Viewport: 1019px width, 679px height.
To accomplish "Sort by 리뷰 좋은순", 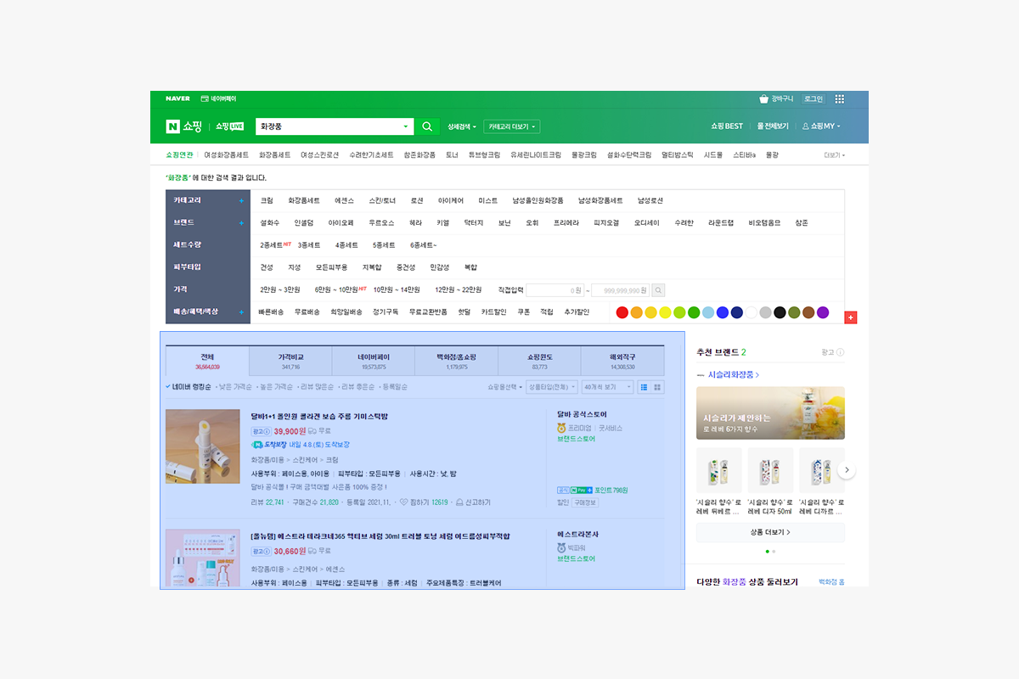I will (357, 387).
